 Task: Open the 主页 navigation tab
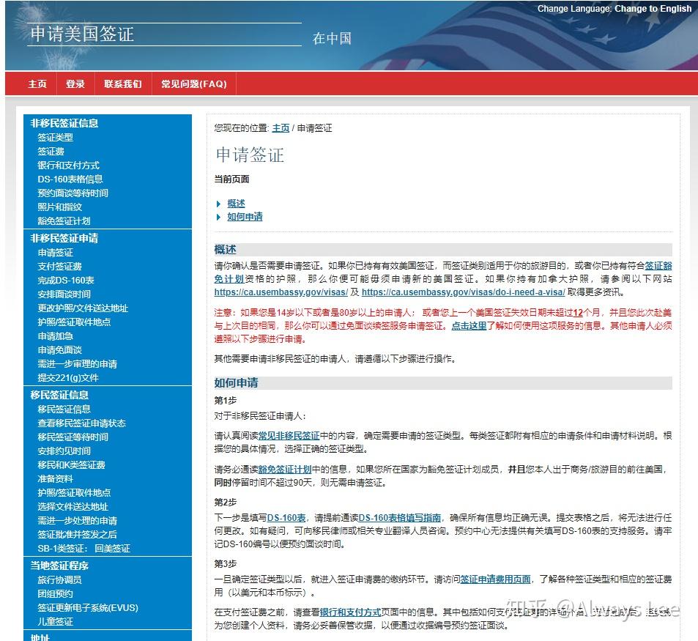pos(37,84)
